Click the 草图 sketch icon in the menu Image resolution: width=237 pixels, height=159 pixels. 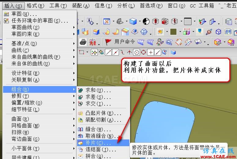coord(6,14)
